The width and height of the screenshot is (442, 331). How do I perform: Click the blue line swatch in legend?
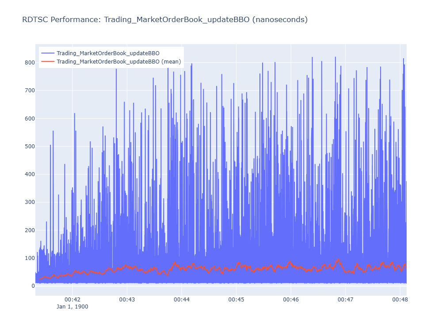48,53
